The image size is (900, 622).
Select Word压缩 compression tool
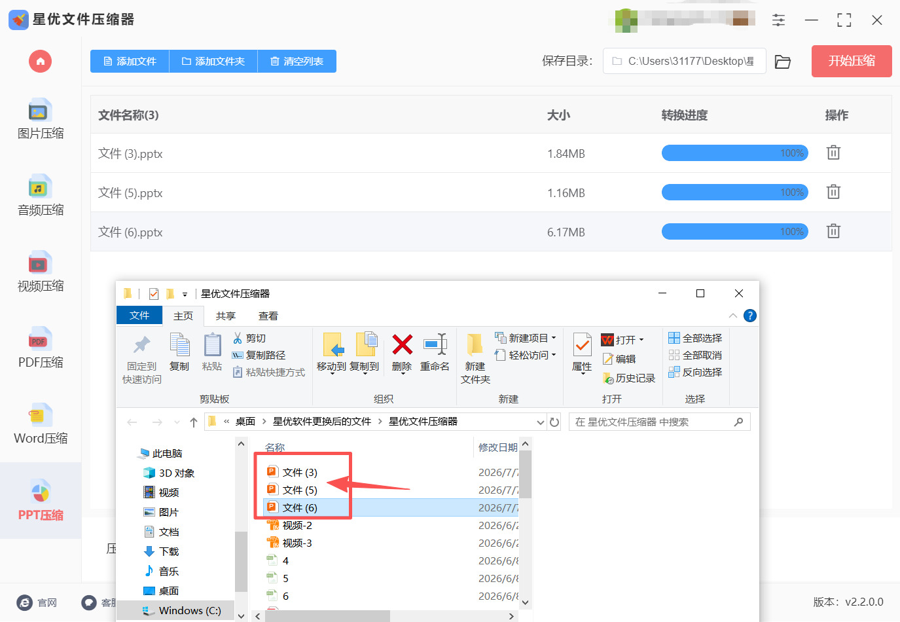(41, 424)
